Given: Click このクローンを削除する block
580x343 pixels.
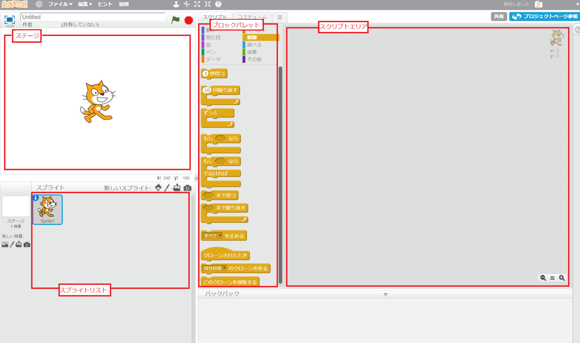Looking at the screenshot, I should pyautogui.click(x=230, y=282).
